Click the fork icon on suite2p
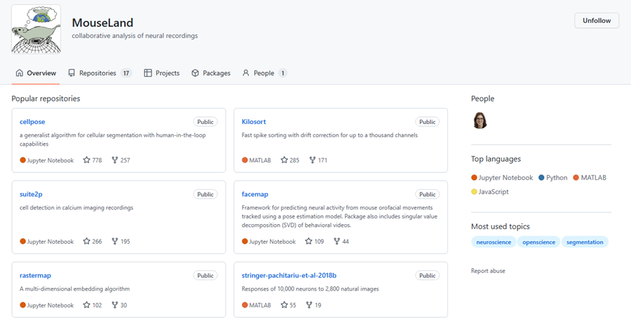 click(x=115, y=242)
